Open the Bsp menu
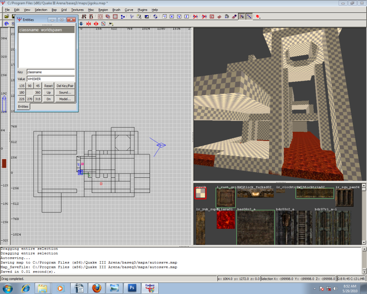Viewport: 367px width, 294px height. 54,10
